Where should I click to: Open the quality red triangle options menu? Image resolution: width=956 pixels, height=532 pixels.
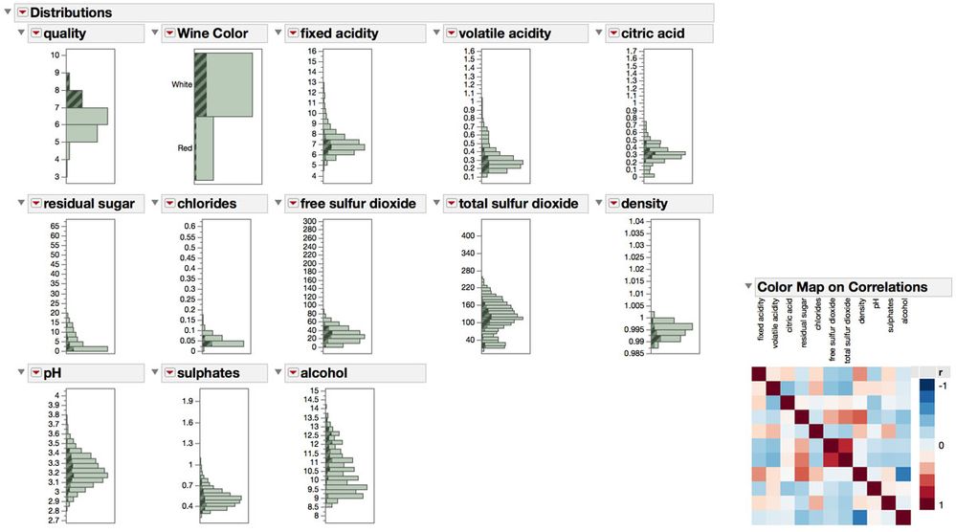(35, 33)
